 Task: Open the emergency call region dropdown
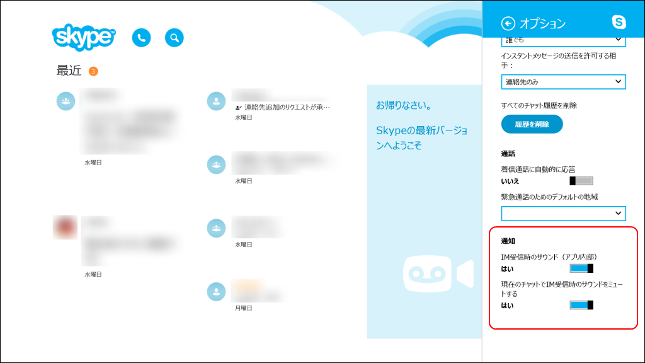(562, 213)
